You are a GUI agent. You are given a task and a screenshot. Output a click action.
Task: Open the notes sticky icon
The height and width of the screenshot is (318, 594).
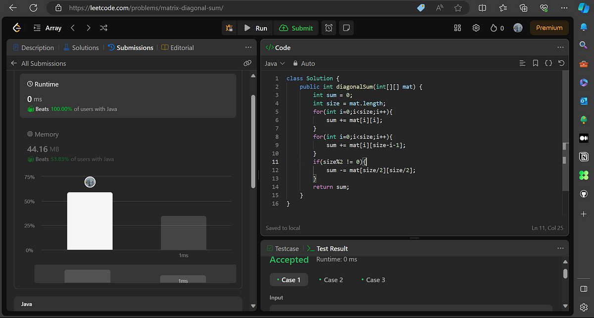point(346,28)
